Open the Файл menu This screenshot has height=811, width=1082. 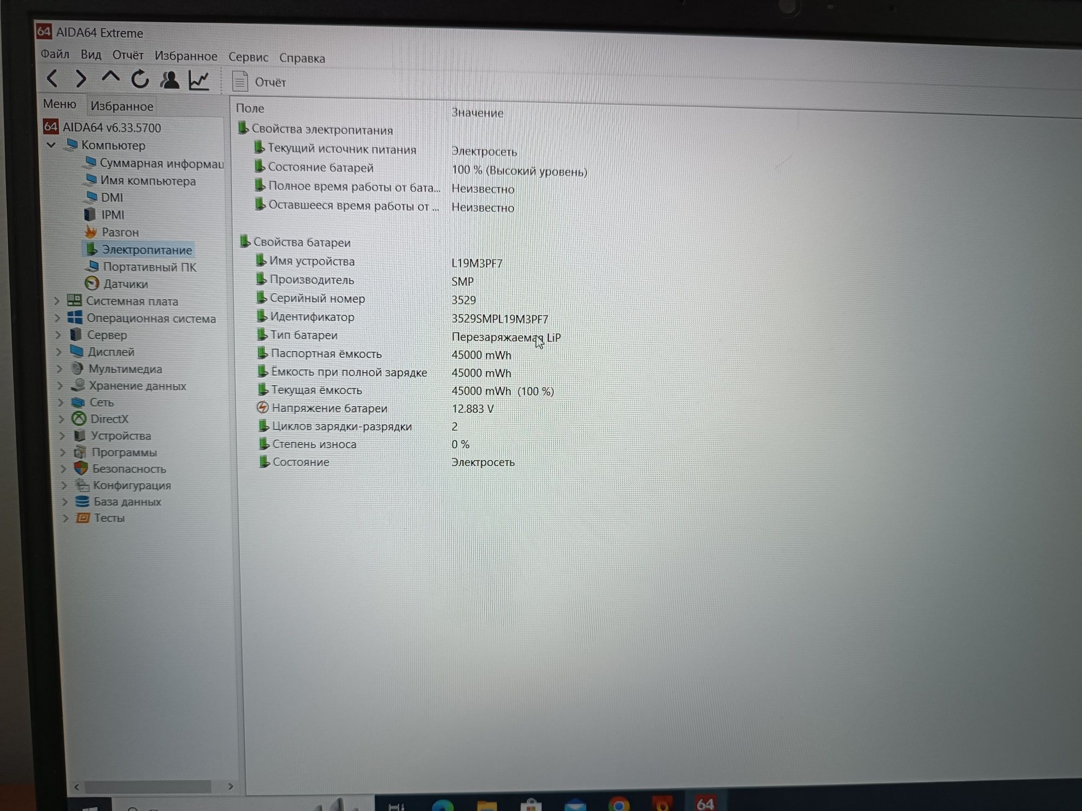pyautogui.click(x=55, y=55)
